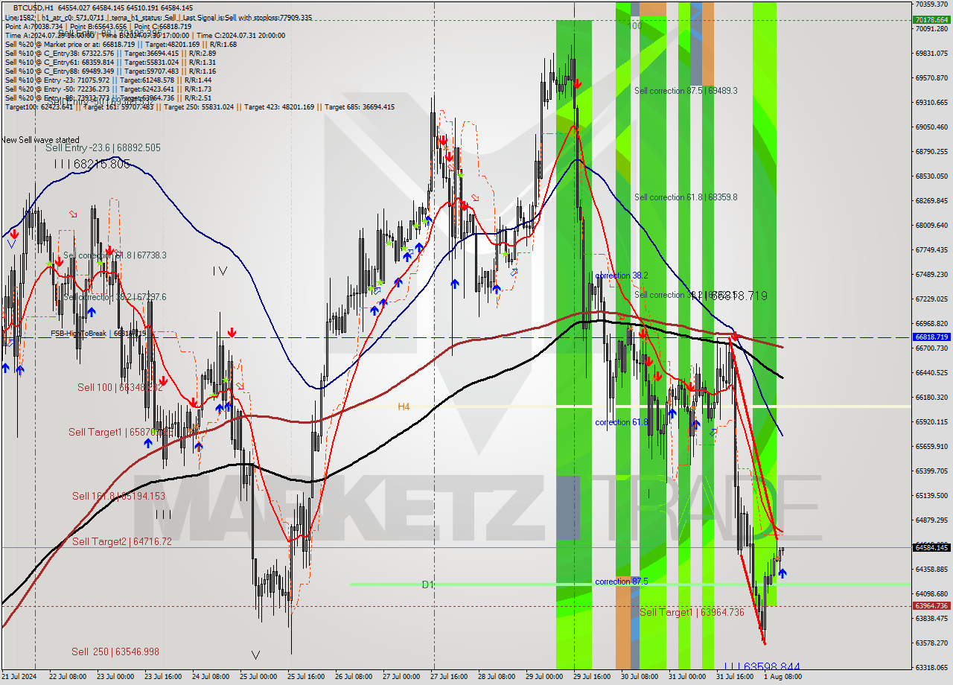The width and height of the screenshot is (953, 685).
Task: Click 'Sell correction 87.5 | 69489.3' label
Action: pyautogui.click(x=686, y=91)
